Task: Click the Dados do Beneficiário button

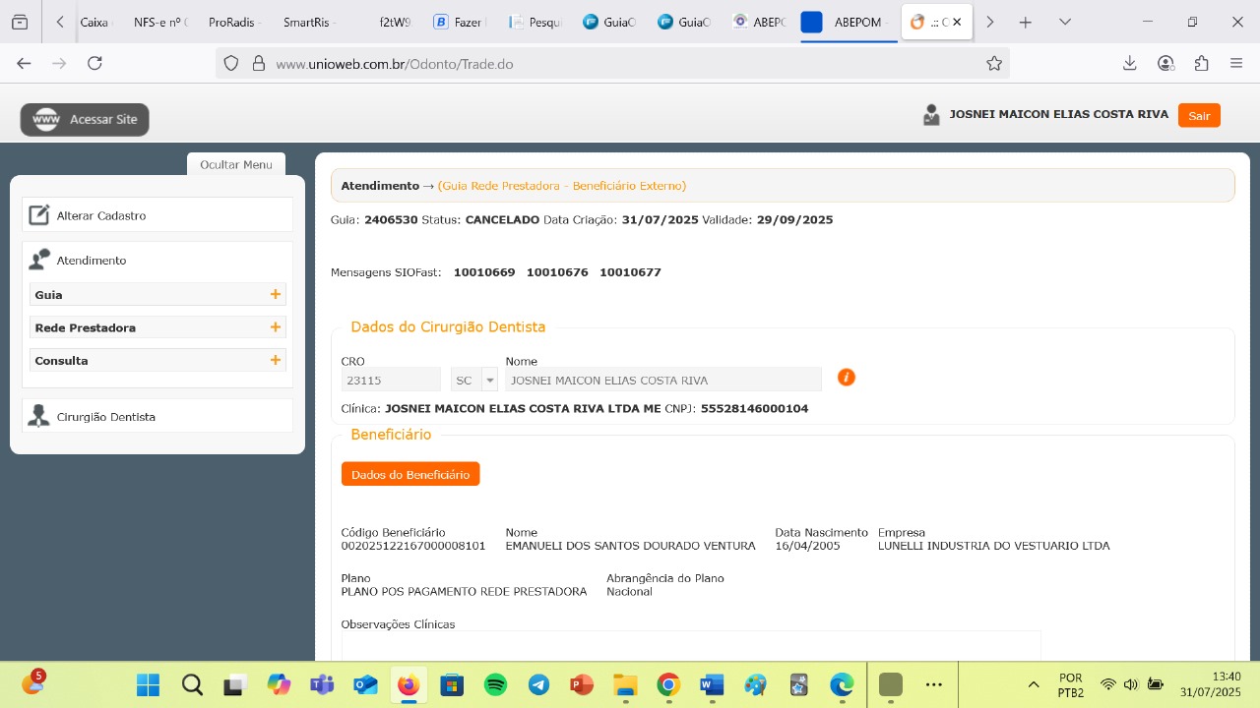Action: tap(410, 474)
